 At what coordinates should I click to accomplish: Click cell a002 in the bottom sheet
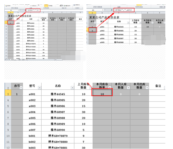[32, 99]
